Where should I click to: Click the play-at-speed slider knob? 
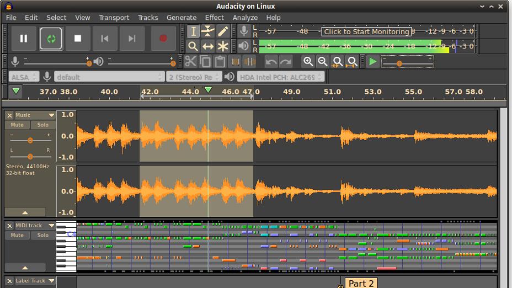399,63
